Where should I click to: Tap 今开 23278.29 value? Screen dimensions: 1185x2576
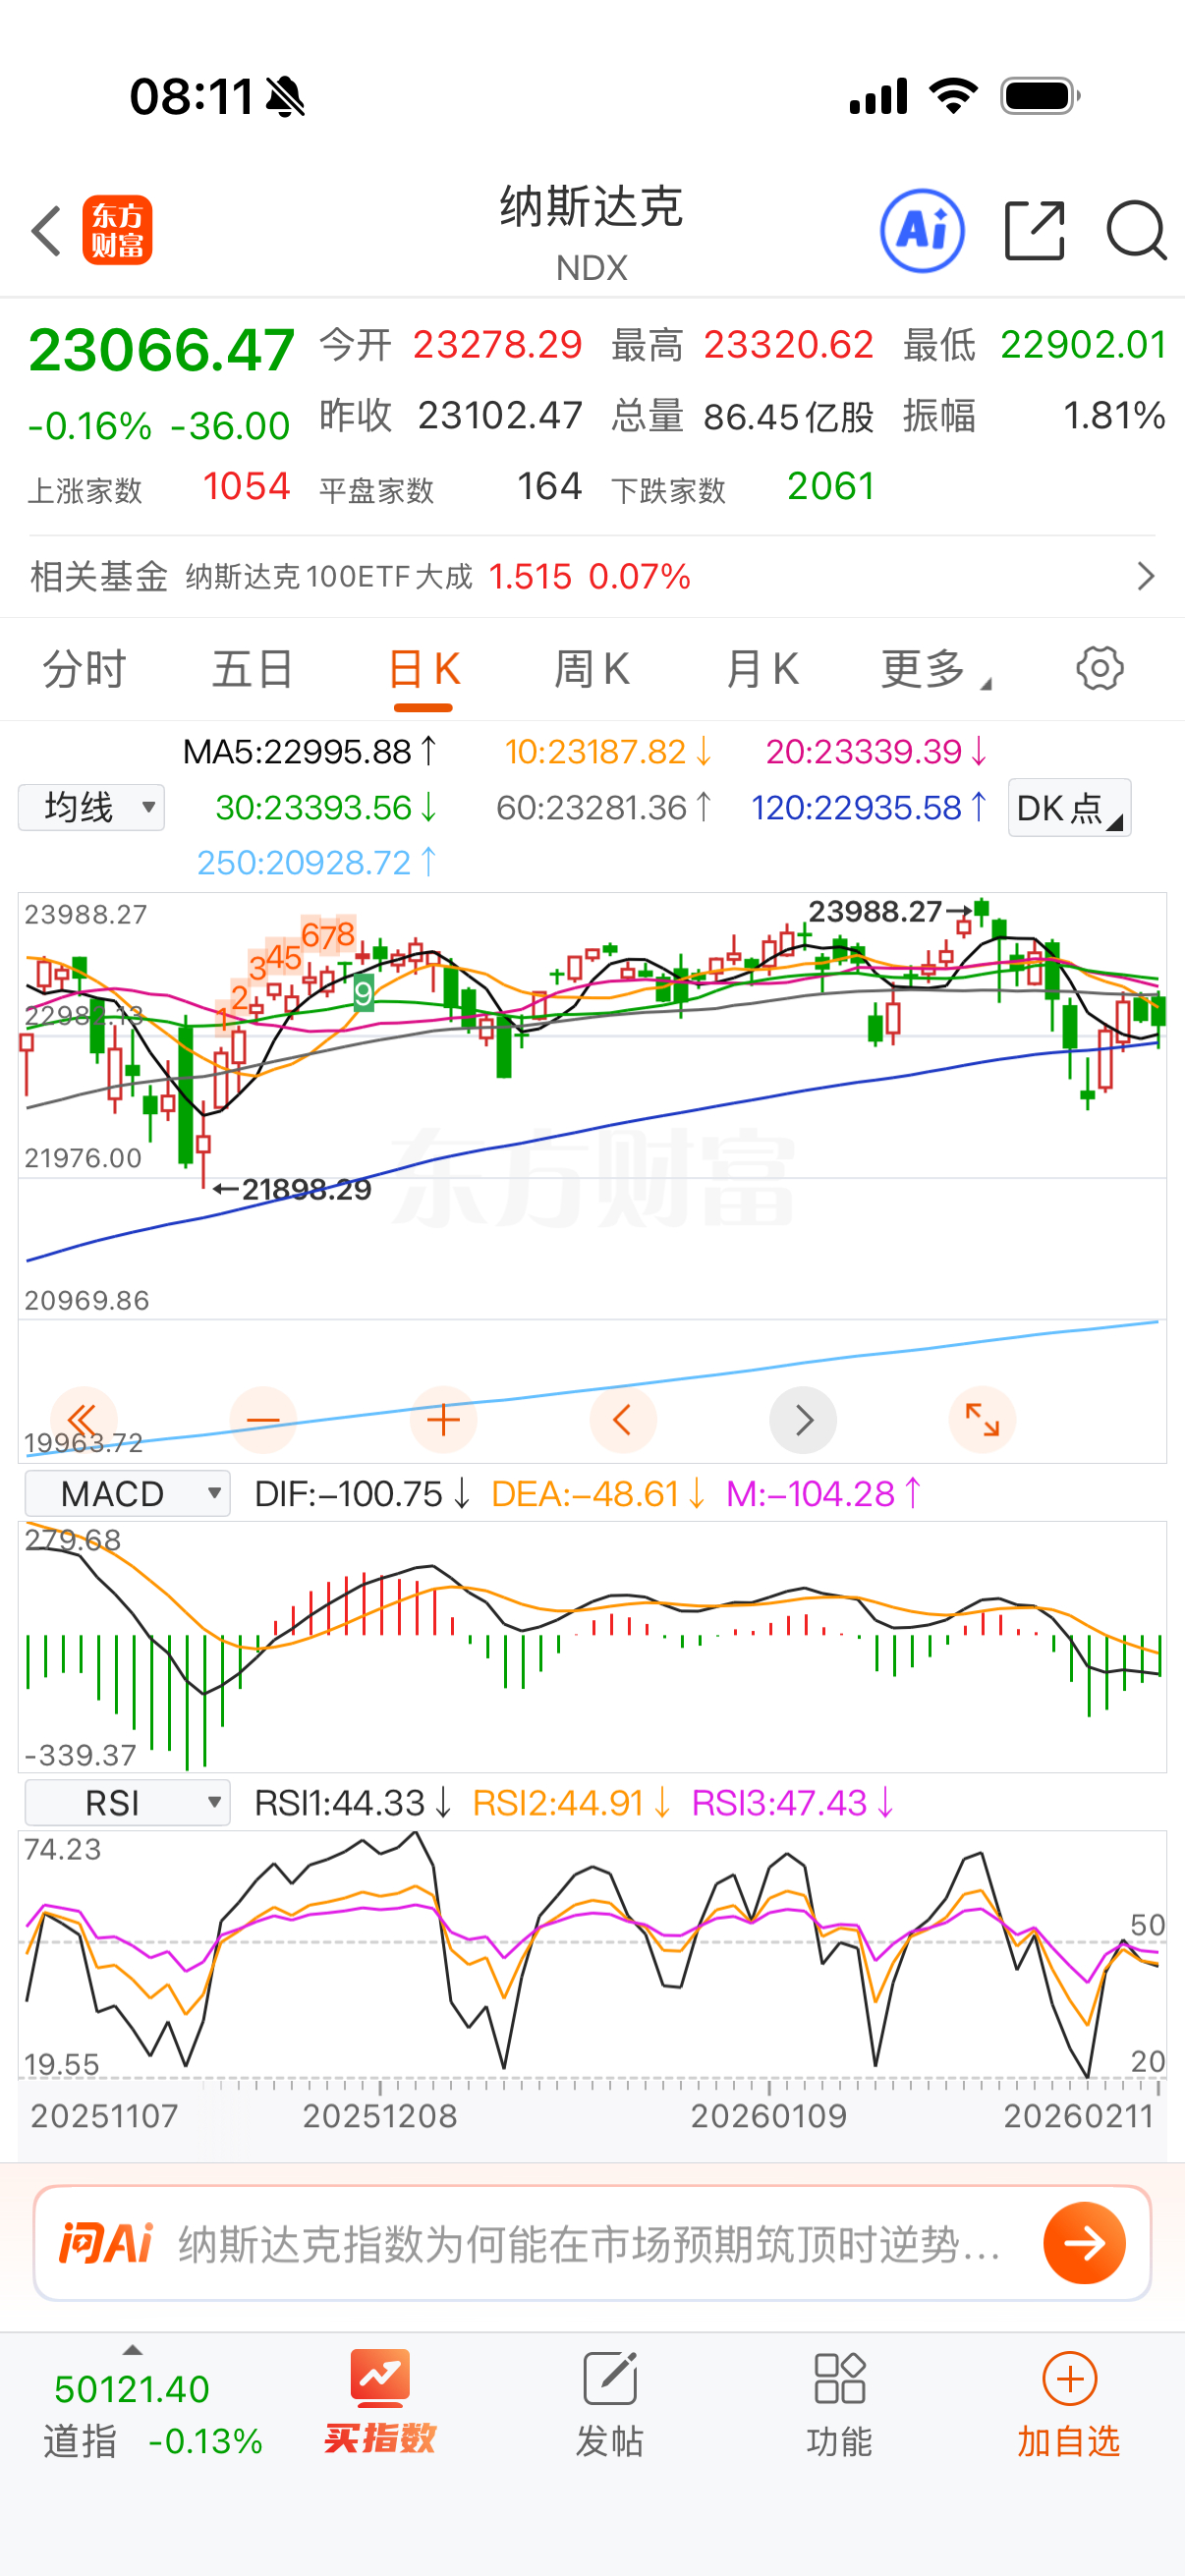click(497, 345)
